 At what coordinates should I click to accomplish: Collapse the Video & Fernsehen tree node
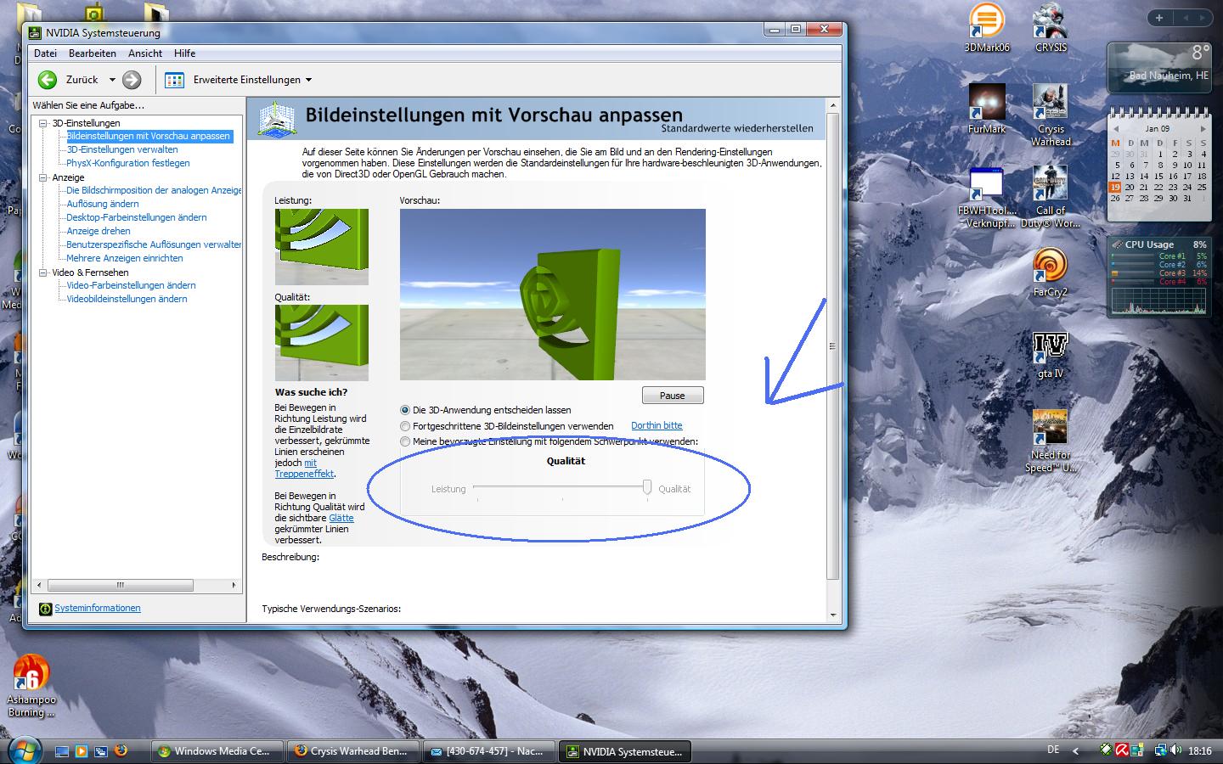[x=43, y=272]
